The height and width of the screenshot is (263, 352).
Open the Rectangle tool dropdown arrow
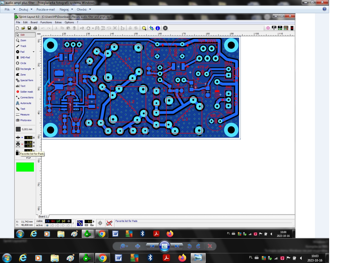point(33,69)
